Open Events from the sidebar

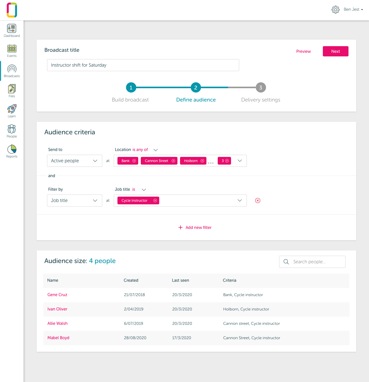12,51
